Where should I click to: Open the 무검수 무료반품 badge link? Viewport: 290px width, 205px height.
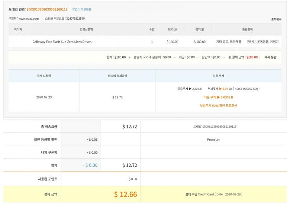click(x=82, y=9)
